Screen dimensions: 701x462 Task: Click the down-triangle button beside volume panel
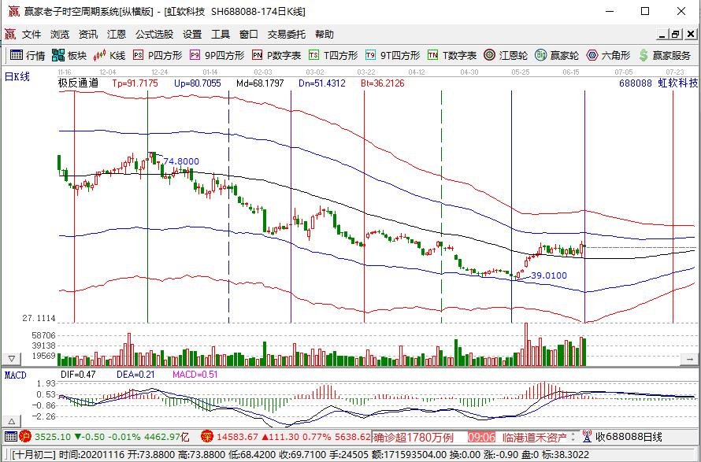(12, 358)
